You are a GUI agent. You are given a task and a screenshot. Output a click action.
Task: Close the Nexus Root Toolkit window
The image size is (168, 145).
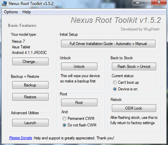159,2
